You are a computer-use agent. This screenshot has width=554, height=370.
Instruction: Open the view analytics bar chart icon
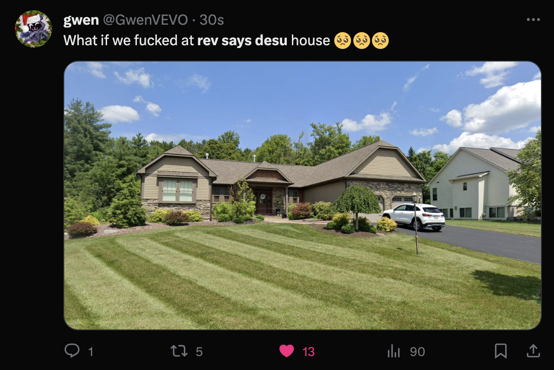tap(393, 351)
